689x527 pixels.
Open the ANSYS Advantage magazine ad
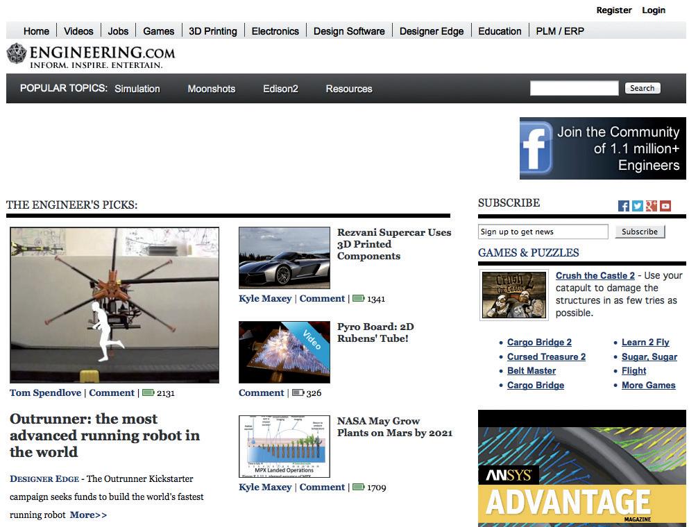(x=581, y=468)
